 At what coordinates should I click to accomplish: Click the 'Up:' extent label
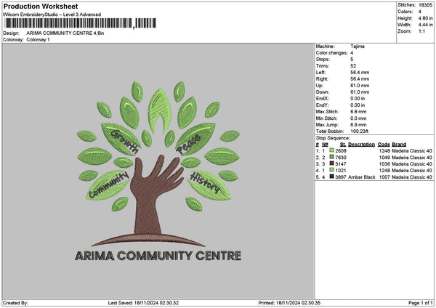tap(319, 86)
